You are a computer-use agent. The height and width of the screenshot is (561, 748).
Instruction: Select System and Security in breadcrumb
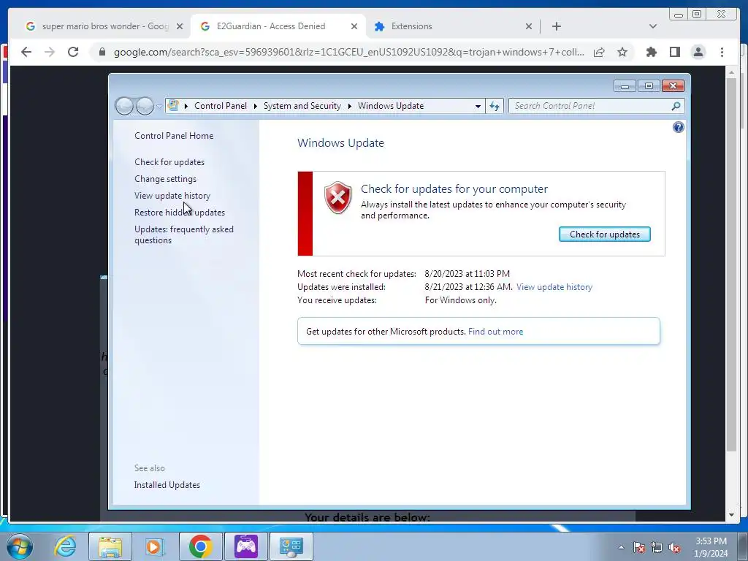pos(302,106)
